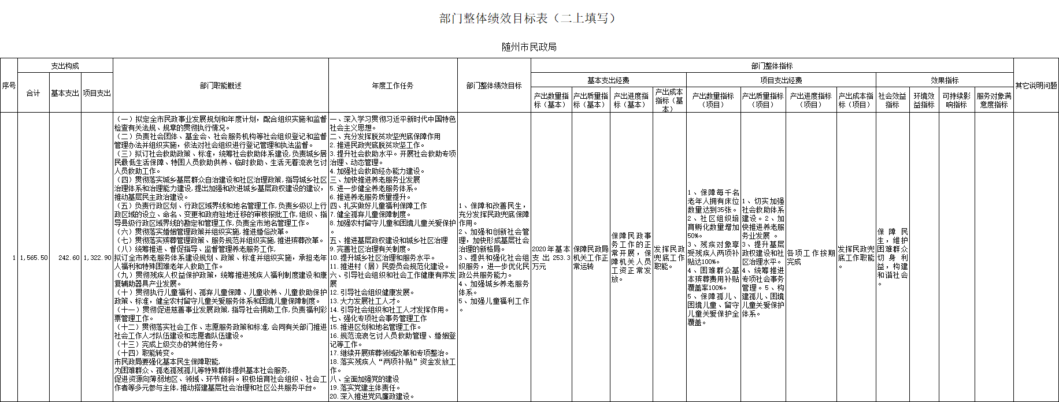Viewport: 1059px width, 402px height.
Task: Select the 部门职能概述 column header
Action: coord(220,85)
